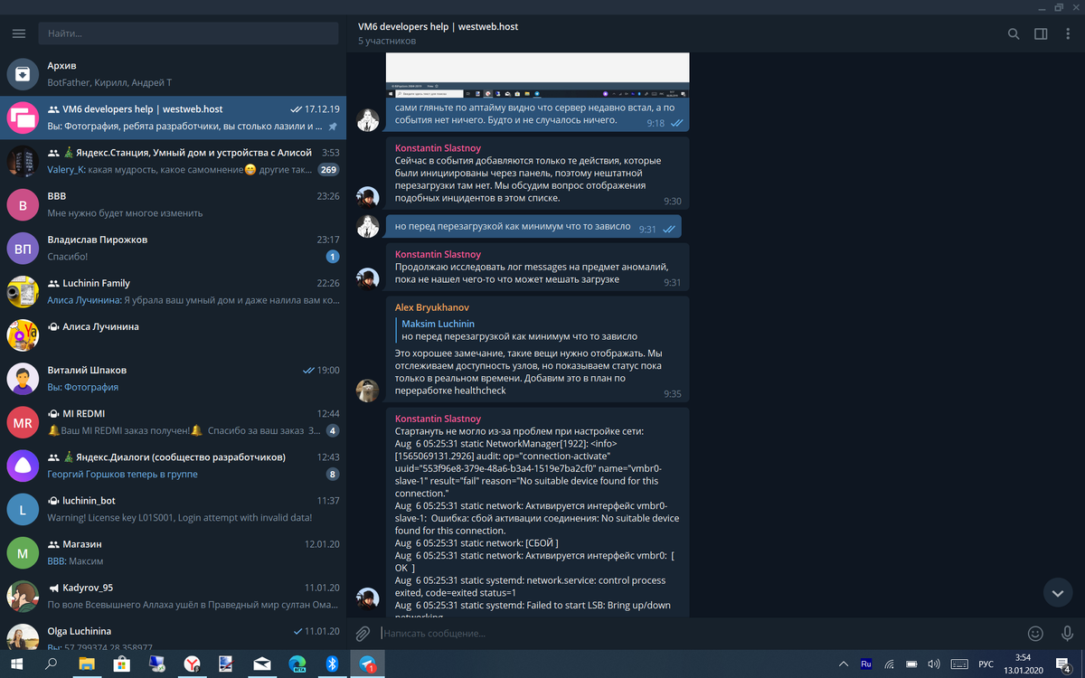The height and width of the screenshot is (678, 1085).
Task: Click the 4 unread badge on MI REDMI
Action: [332, 430]
